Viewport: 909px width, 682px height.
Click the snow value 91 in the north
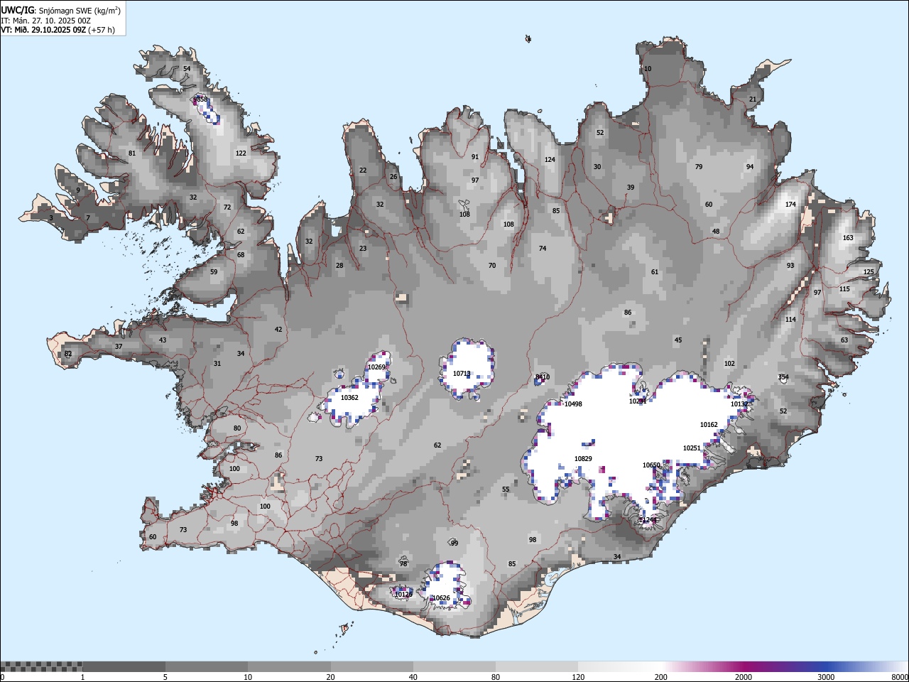pos(475,157)
